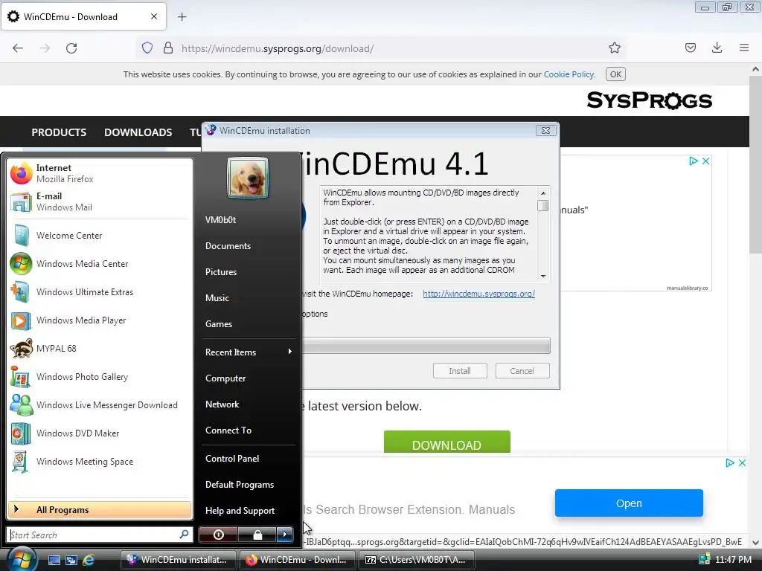Reload the page in Firefox
Screen dimensions: 762x571
(71, 48)
